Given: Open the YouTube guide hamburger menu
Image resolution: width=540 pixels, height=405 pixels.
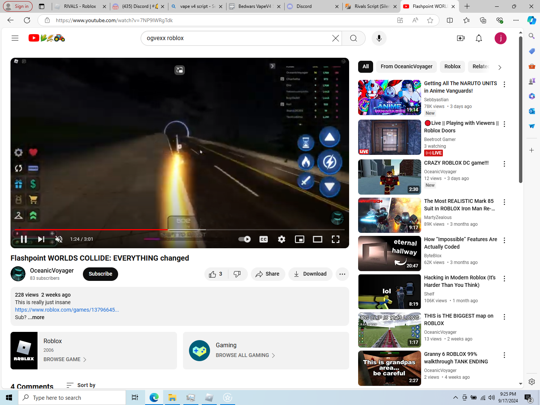Looking at the screenshot, I should 15,38.
